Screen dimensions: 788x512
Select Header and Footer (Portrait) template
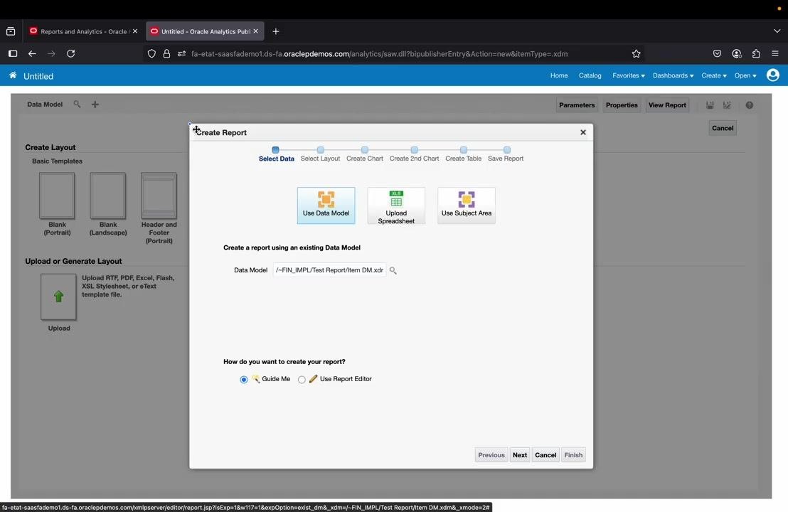(159, 196)
